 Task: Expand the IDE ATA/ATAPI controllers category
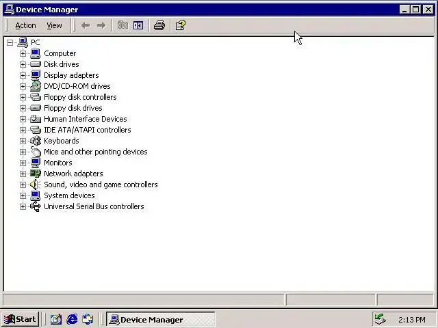(23, 130)
